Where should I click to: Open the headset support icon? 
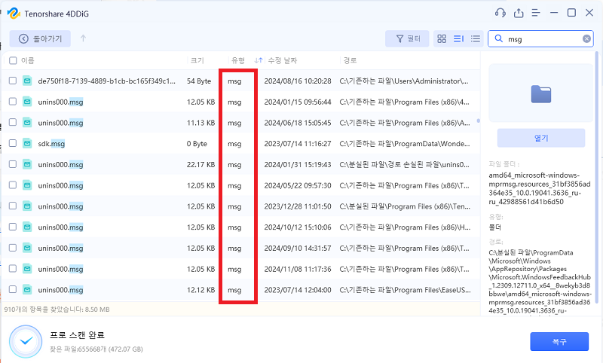pyautogui.click(x=500, y=13)
